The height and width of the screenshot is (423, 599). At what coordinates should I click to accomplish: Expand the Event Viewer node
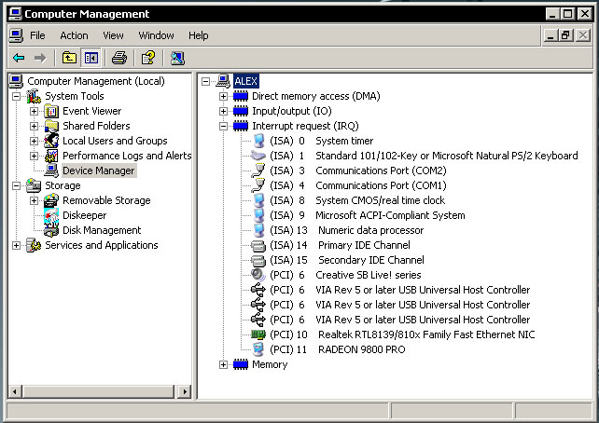click(34, 111)
